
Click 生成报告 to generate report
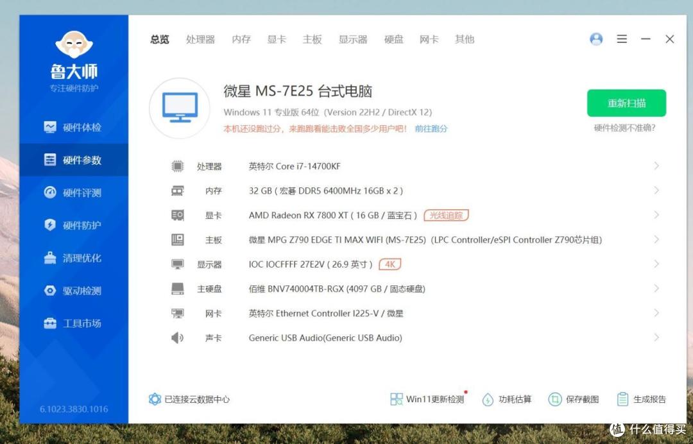tap(641, 399)
